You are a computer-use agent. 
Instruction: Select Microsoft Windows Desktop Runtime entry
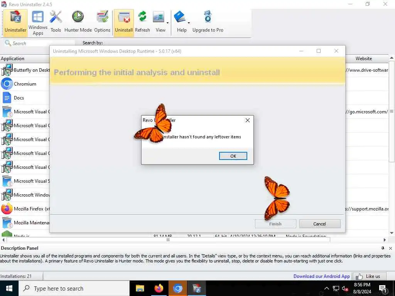pos(25,195)
